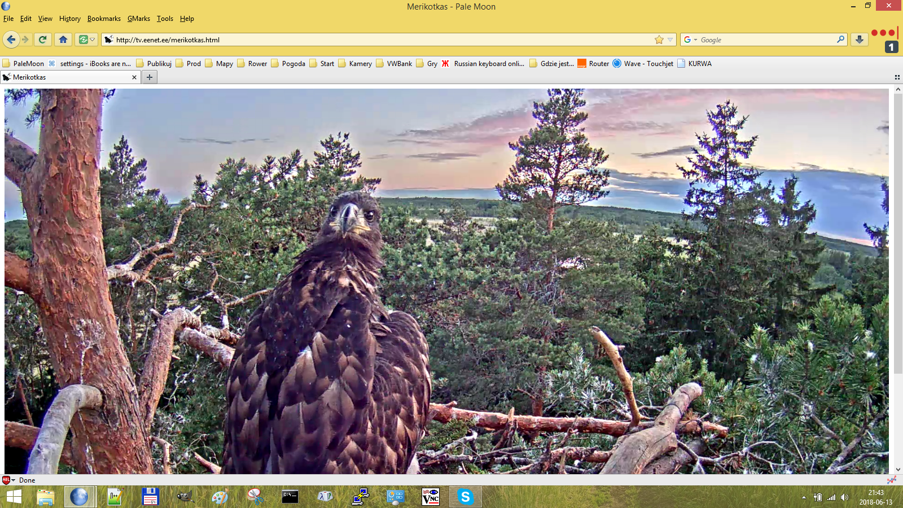Open the paint palette taskbar icon

coord(220,497)
